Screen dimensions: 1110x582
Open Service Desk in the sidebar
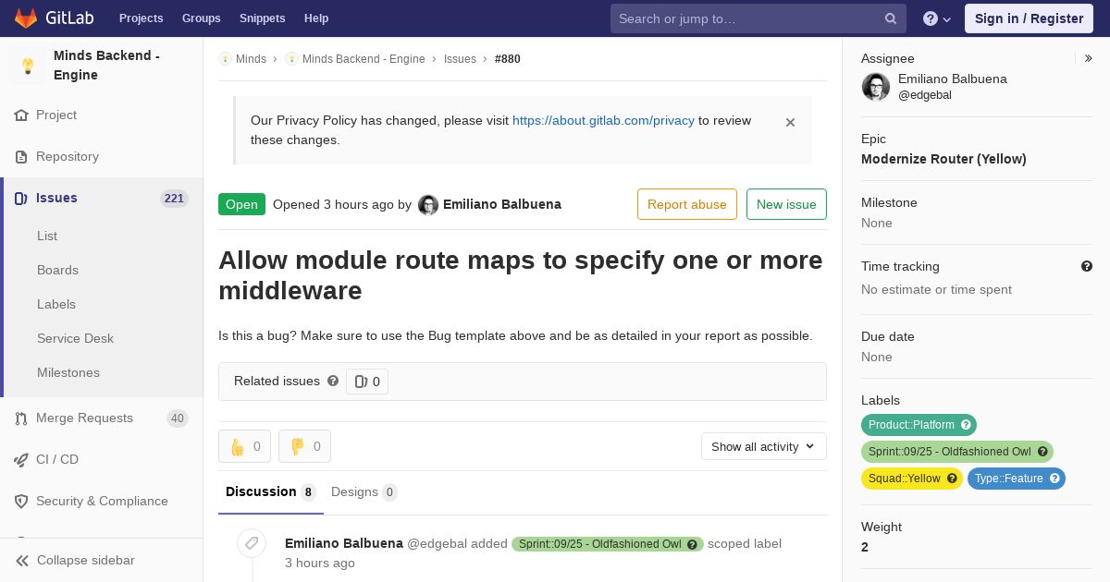(x=75, y=338)
